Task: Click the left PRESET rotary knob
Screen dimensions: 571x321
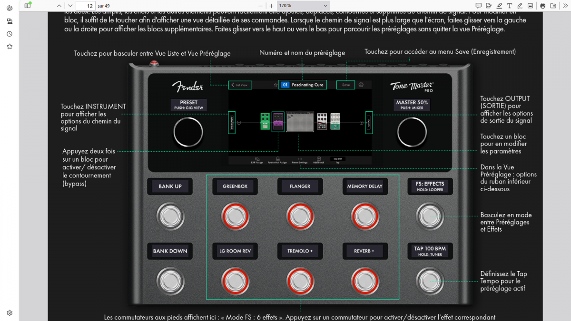Action: [x=188, y=132]
